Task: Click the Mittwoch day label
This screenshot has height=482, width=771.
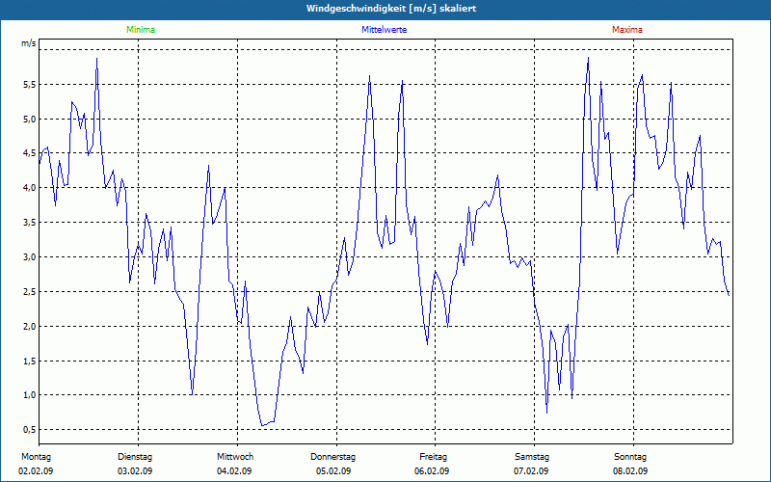Action: [x=235, y=457]
